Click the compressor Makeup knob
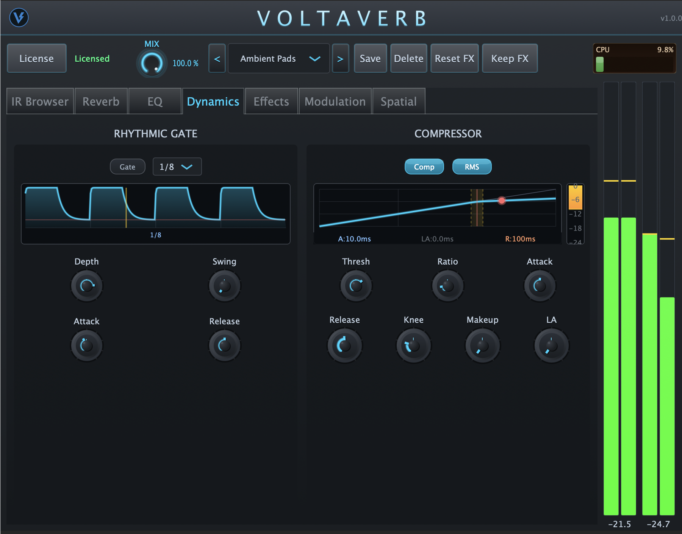 pyautogui.click(x=483, y=346)
